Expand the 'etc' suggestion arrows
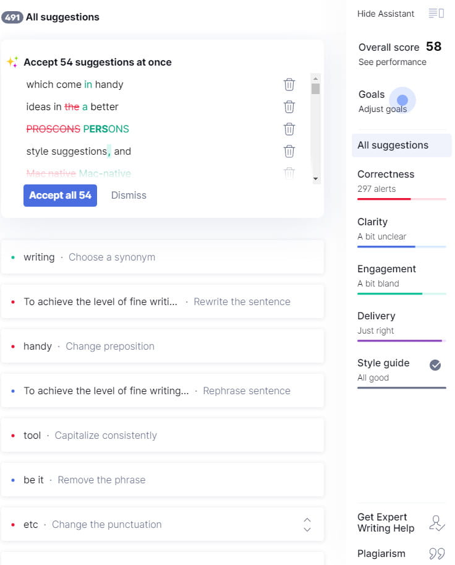The height and width of the screenshot is (565, 455). 307,525
